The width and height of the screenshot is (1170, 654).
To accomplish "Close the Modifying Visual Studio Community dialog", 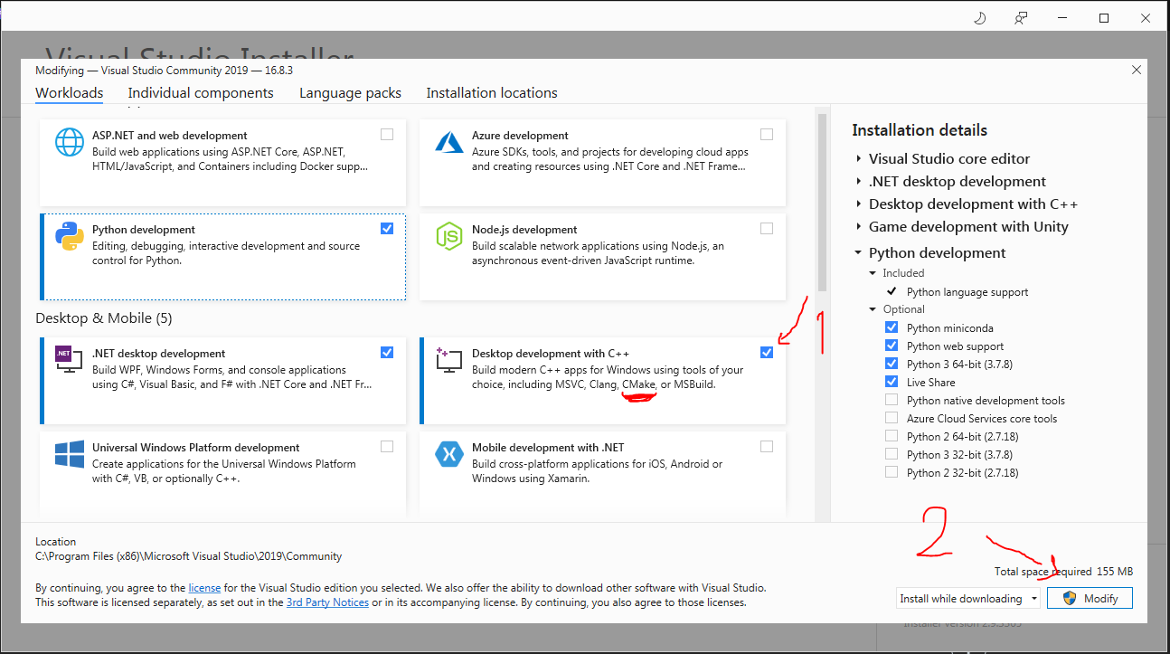I will pos(1136,70).
